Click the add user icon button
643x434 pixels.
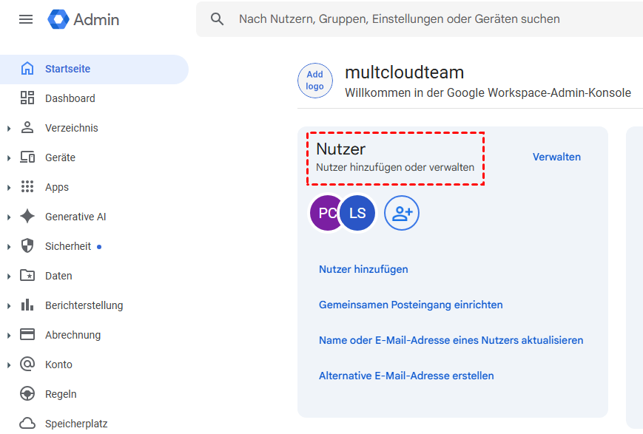(x=402, y=214)
